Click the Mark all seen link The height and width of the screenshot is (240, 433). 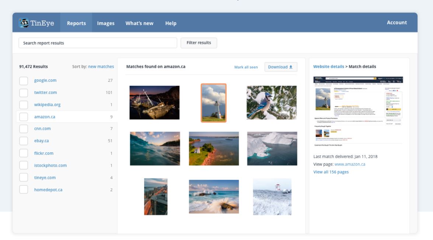(246, 67)
